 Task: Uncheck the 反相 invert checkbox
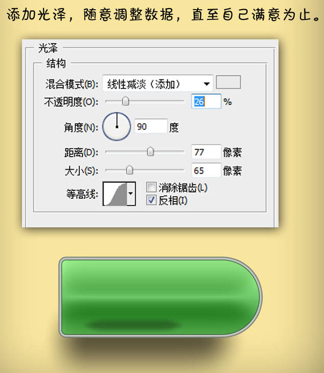click(x=151, y=200)
